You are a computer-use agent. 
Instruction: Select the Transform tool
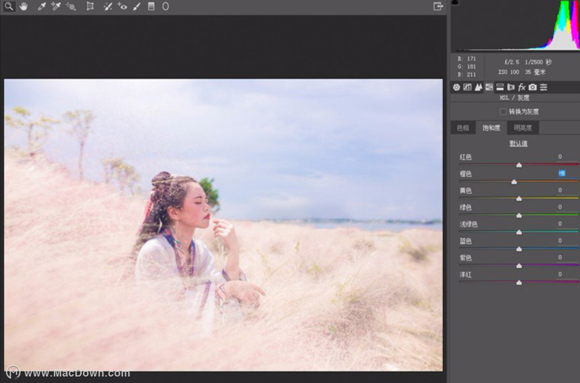coord(90,6)
